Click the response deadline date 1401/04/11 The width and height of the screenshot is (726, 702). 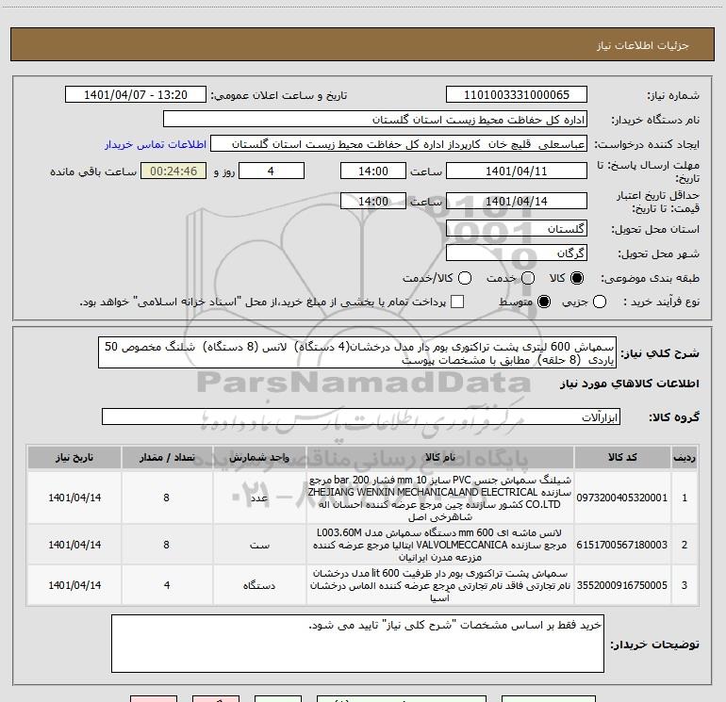(517, 171)
